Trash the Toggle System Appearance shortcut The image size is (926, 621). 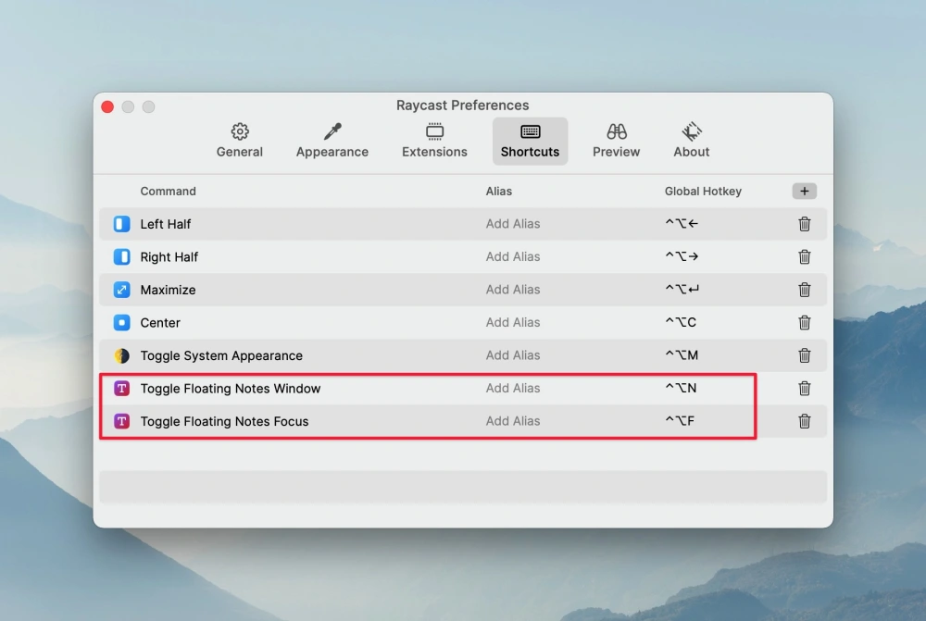804,355
